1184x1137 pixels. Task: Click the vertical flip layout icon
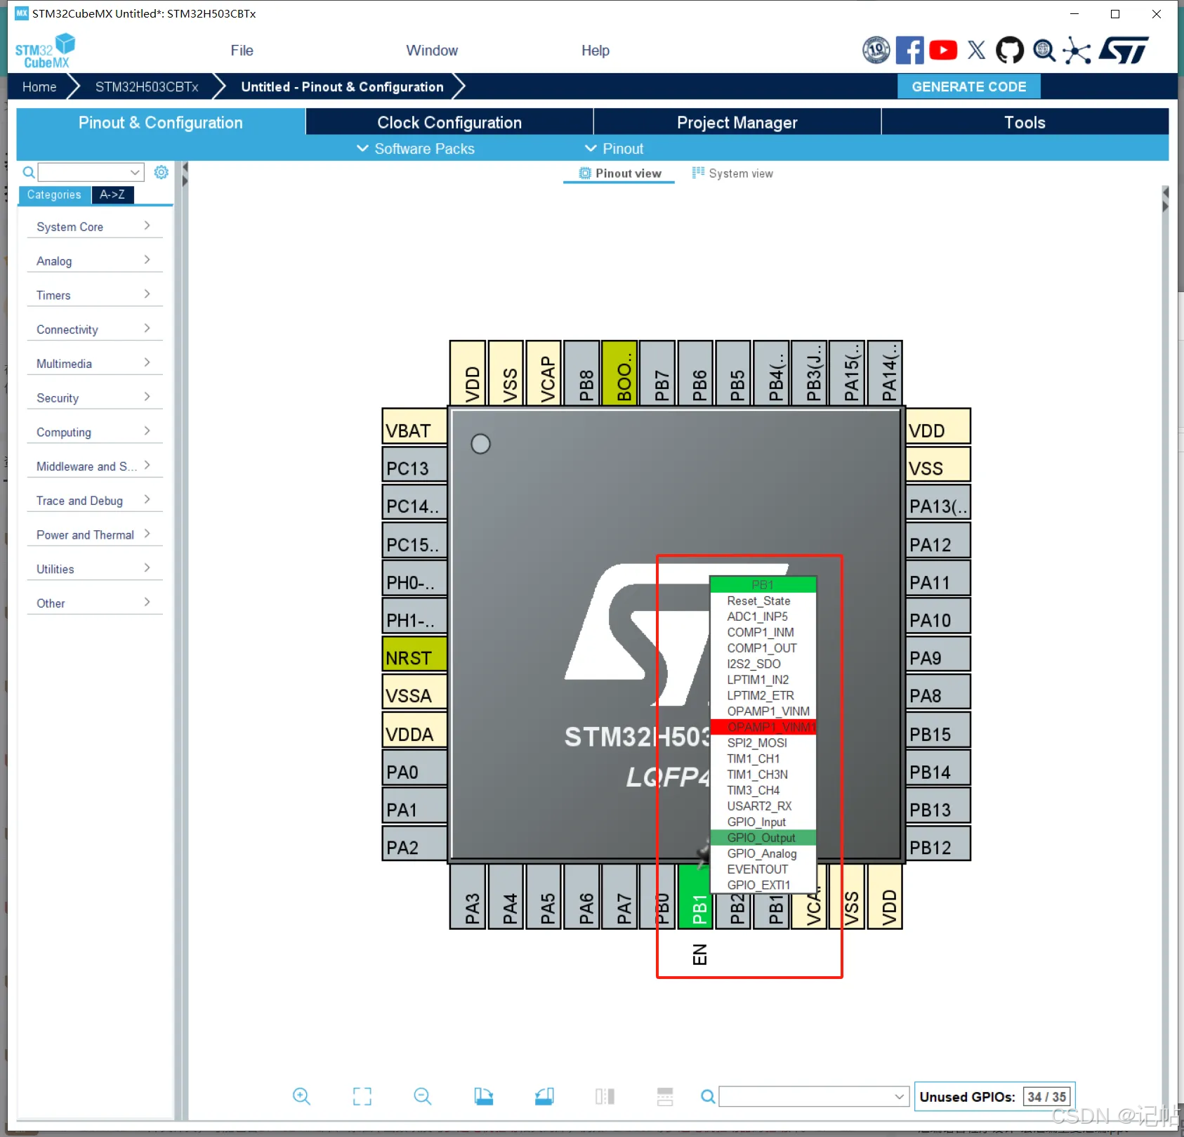pyautogui.click(x=605, y=1096)
